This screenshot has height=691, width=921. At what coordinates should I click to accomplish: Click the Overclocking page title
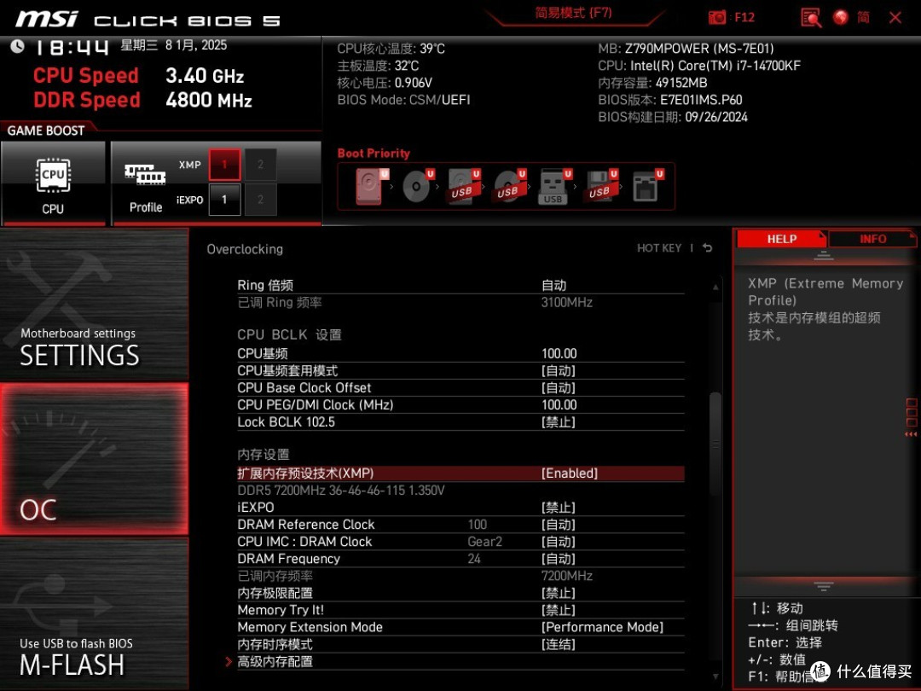tap(245, 249)
